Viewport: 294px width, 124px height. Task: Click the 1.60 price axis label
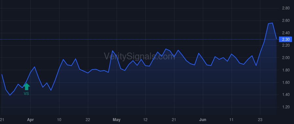[x=286, y=83]
